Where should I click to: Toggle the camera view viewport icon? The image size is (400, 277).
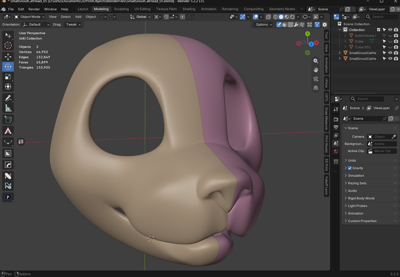point(316,78)
